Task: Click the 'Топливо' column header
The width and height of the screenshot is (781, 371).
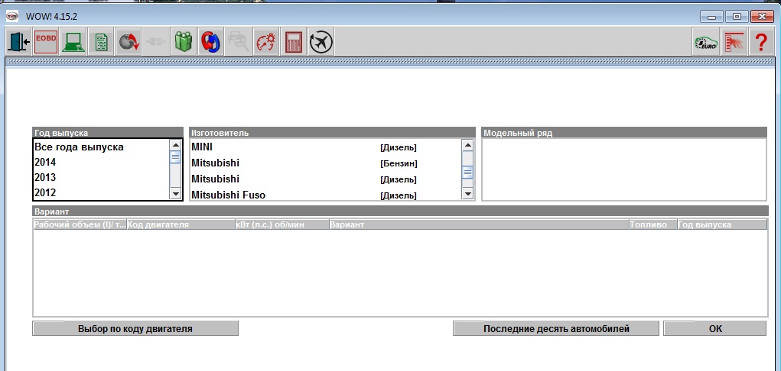Action: [x=653, y=224]
